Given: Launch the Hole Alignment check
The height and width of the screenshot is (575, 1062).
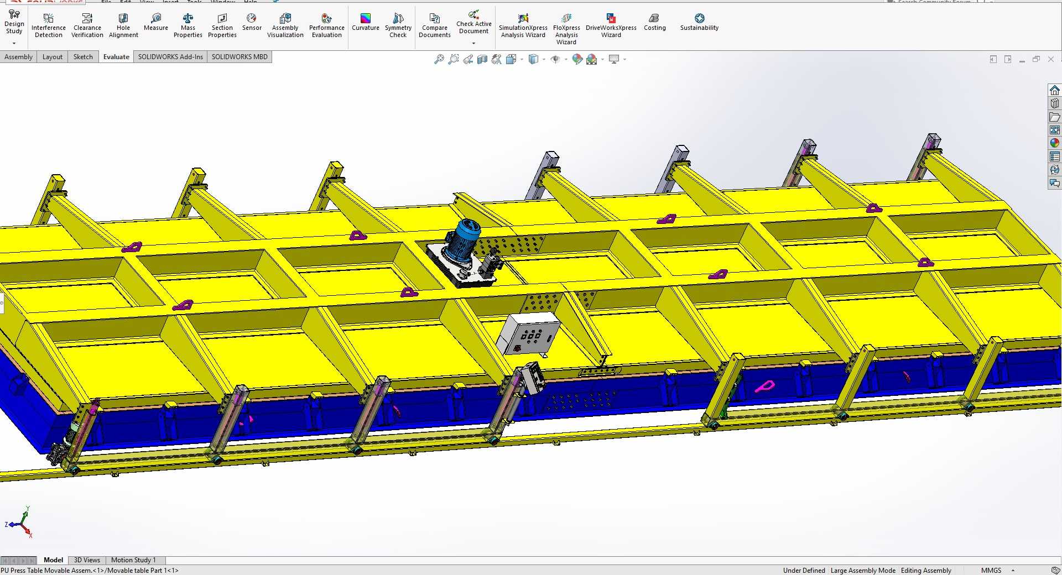Looking at the screenshot, I should pos(123,26).
